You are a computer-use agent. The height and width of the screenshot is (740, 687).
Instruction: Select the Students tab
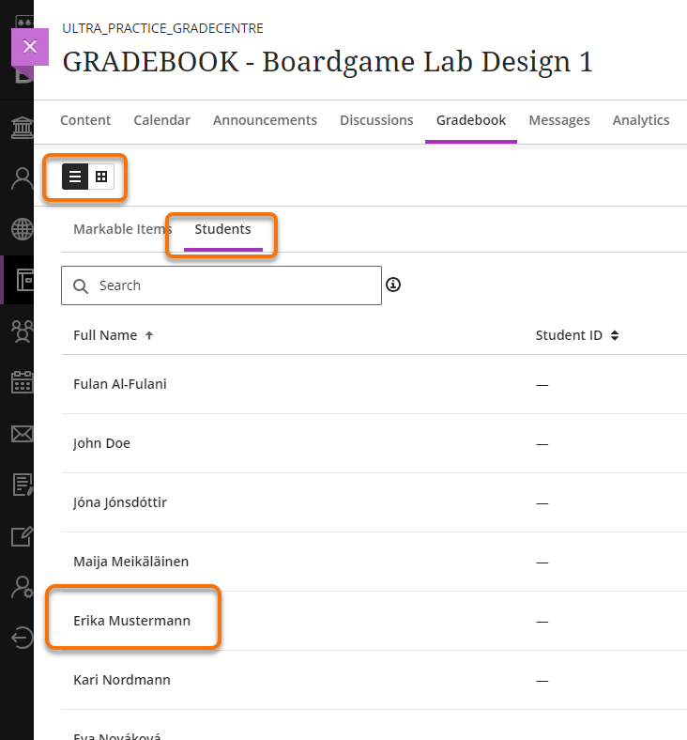tap(222, 229)
